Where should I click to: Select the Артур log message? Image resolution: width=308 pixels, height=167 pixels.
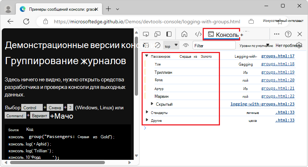pos(159,89)
